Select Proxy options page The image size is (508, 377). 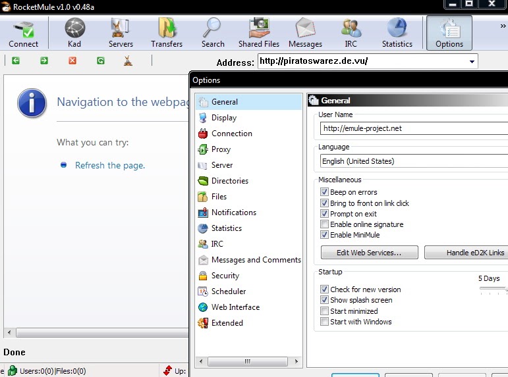pos(248,149)
